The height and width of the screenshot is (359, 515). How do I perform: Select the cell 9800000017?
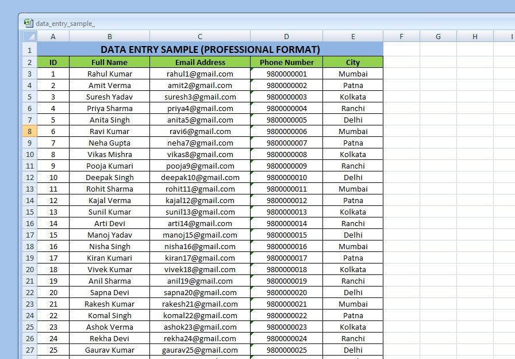(x=286, y=258)
